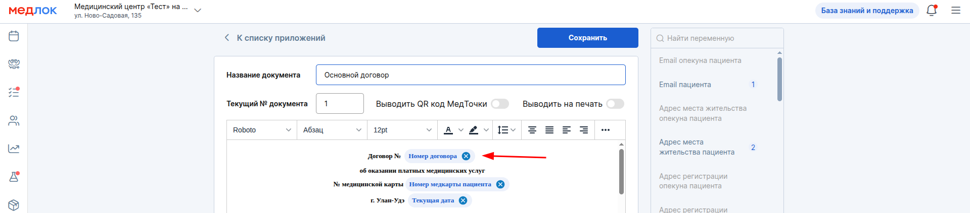Remove the 'Текущая дата' variable tag
The height and width of the screenshot is (213, 970).
point(463,200)
